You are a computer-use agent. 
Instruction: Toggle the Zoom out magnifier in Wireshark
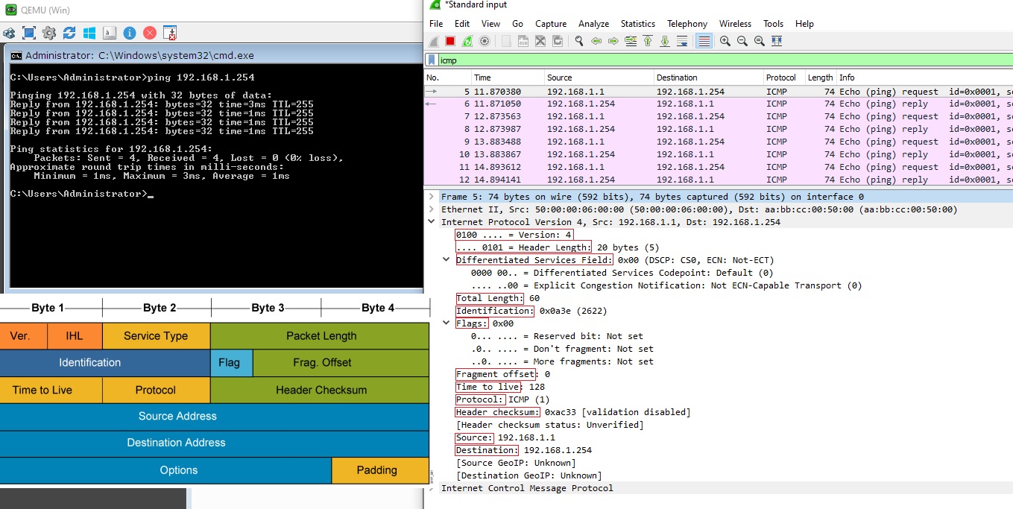[x=742, y=41]
